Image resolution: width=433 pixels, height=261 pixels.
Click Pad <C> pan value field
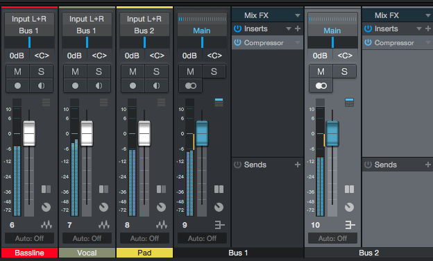157,56
